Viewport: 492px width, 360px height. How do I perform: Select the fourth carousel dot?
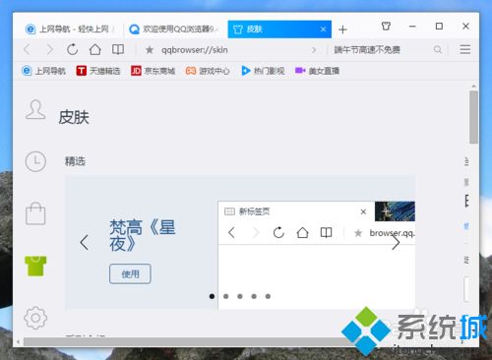click(254, 296)
